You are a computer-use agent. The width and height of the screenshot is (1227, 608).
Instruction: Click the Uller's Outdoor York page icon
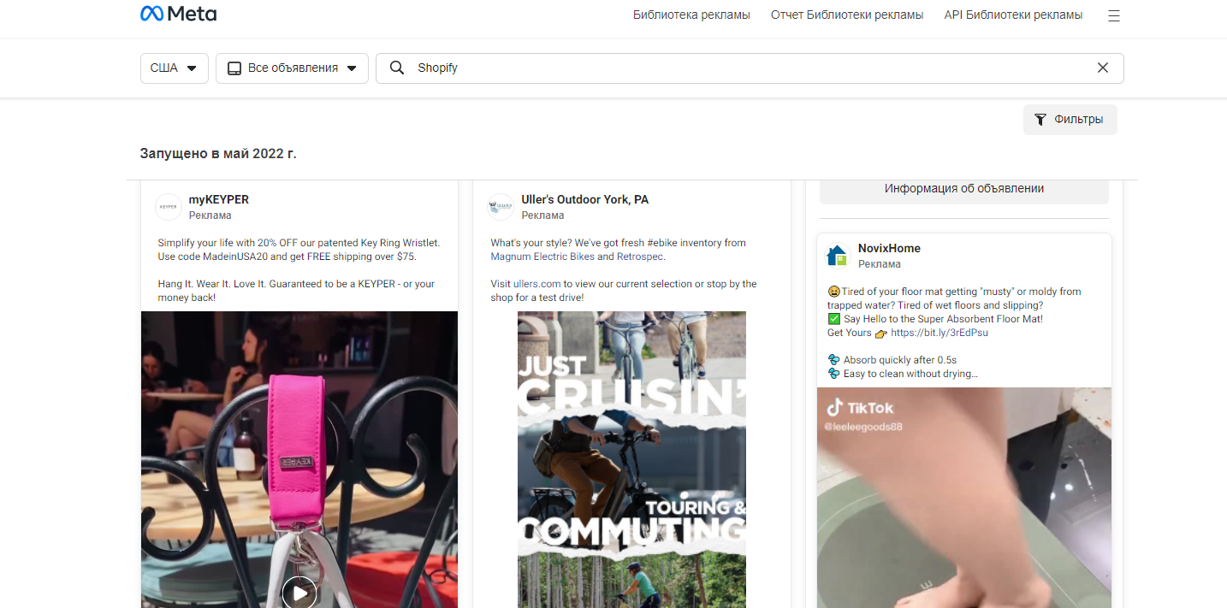pos(501,206)
